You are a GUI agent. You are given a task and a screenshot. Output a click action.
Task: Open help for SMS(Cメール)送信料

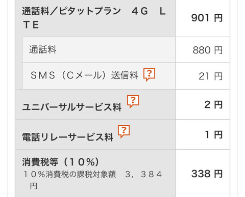click(149, 75)
